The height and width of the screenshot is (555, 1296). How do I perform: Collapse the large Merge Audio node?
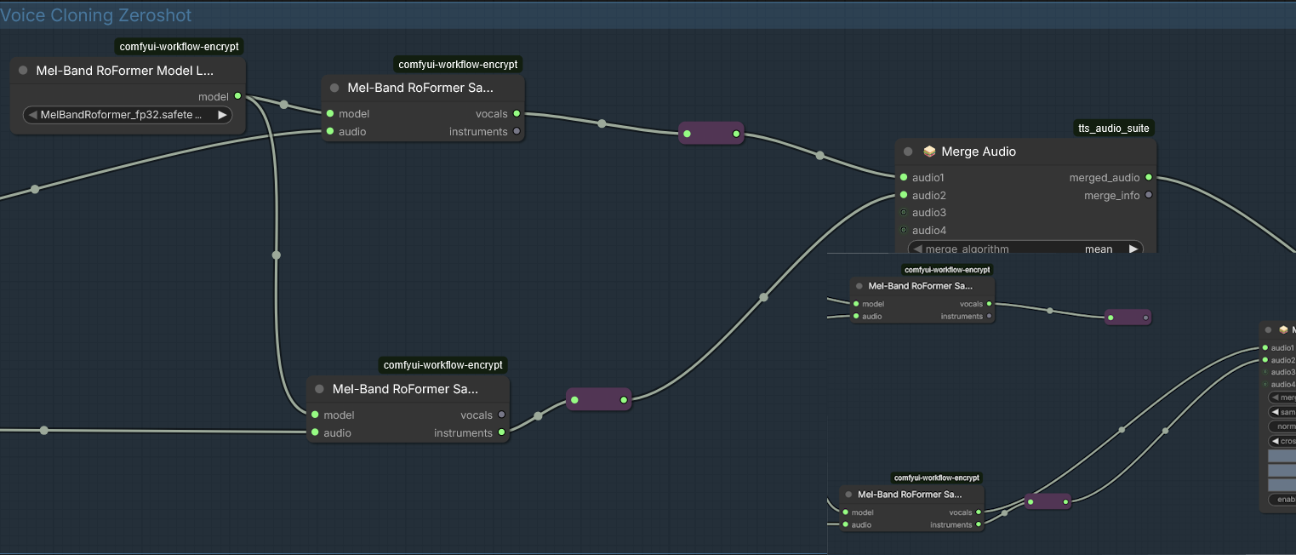tap(908, 152)
